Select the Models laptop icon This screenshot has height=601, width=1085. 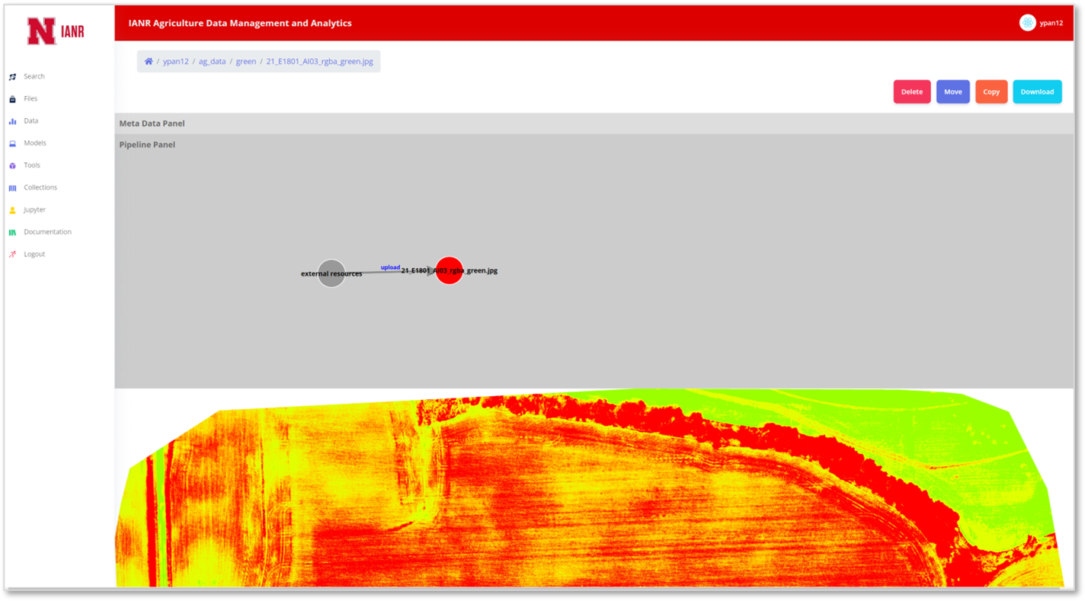point(12,143)
